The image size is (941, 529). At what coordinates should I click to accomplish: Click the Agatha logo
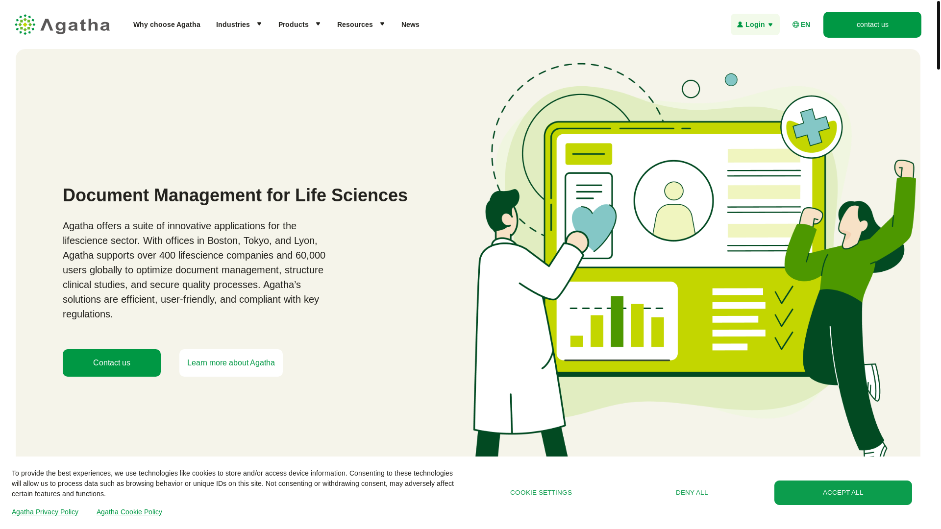pyautogui.click(x=62, y=24)
